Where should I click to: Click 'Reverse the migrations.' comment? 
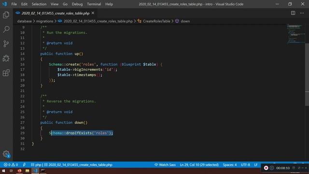pyautogui.click(x=71, y=101)
